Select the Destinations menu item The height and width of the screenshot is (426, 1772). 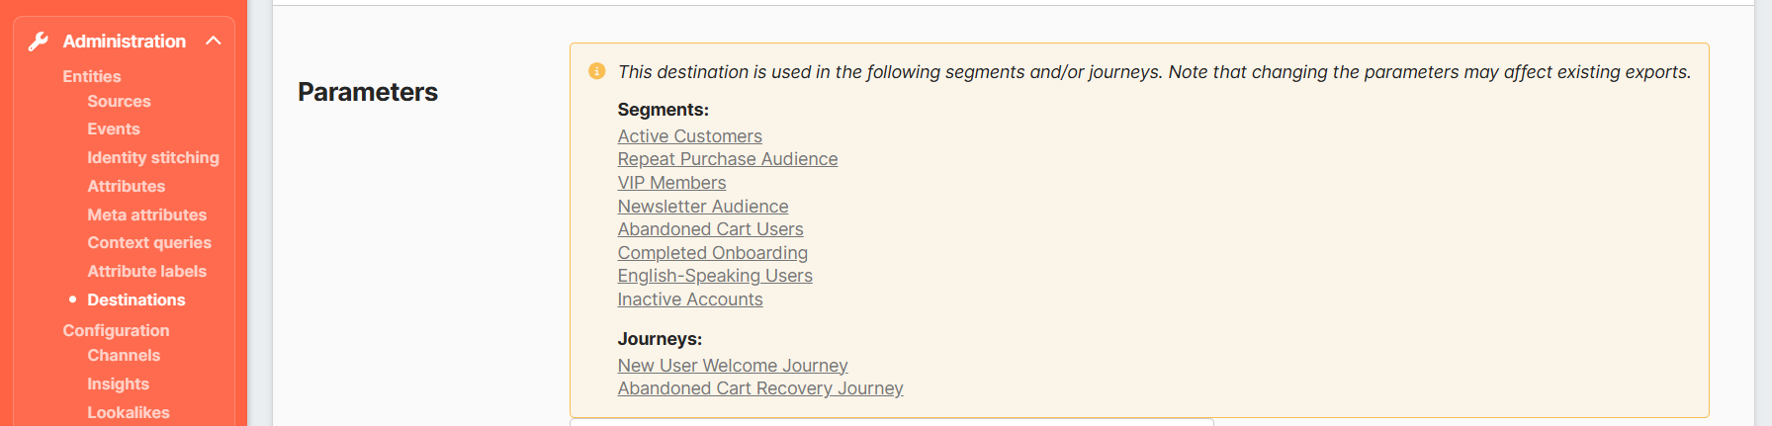(135, 299)
